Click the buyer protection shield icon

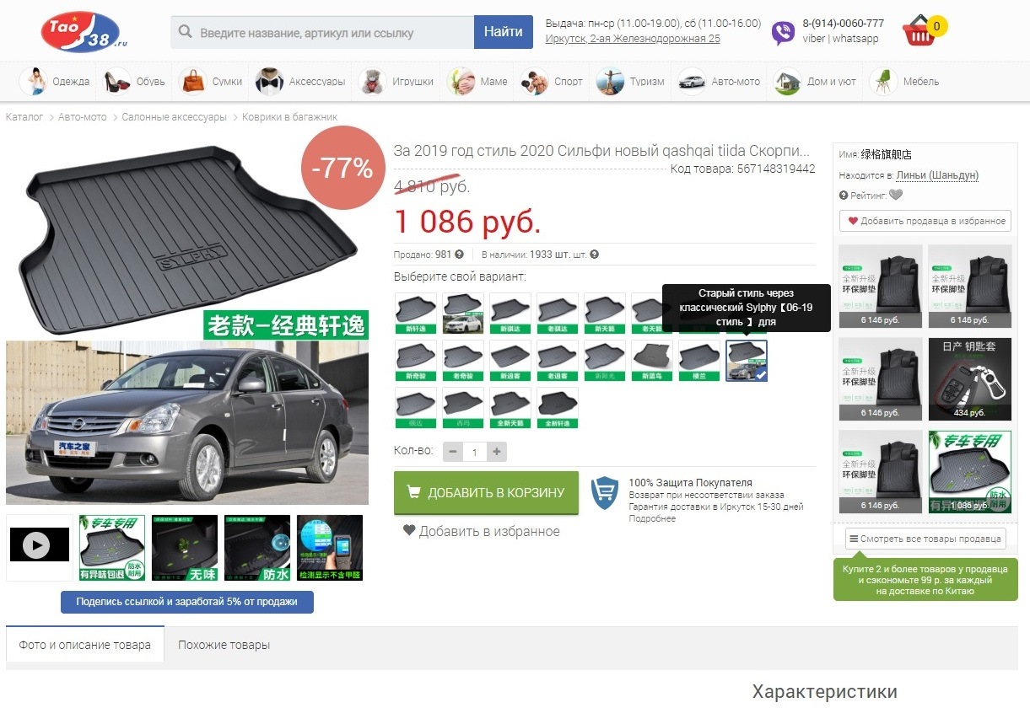605,491
